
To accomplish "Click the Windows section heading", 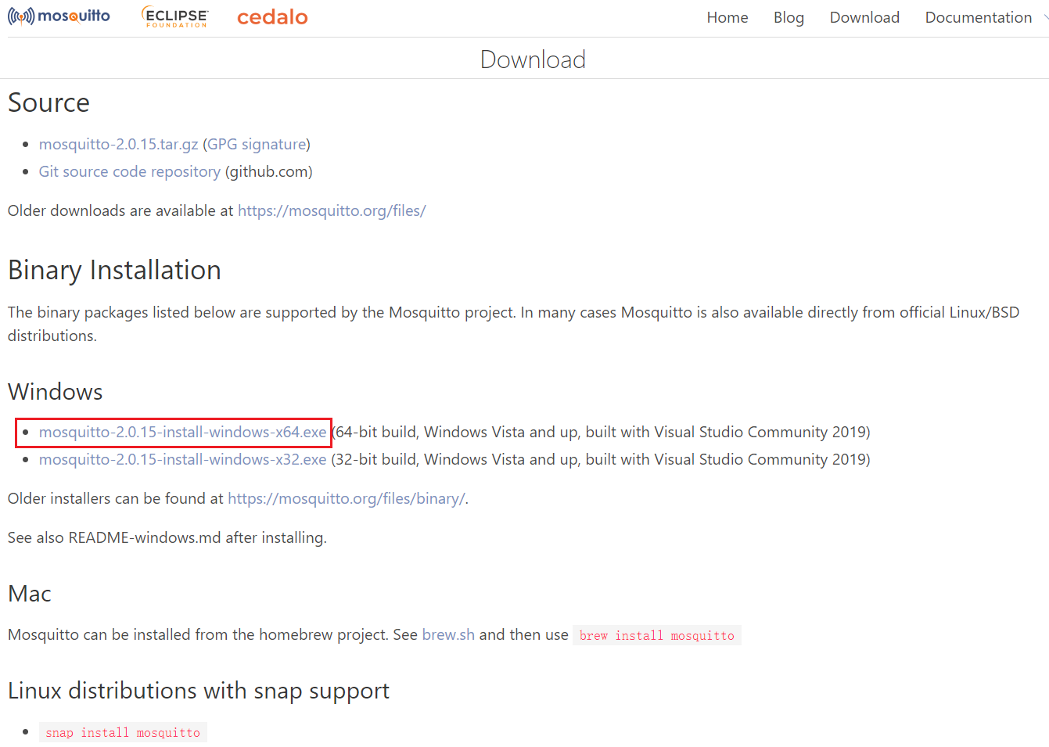I will point(56,391).
